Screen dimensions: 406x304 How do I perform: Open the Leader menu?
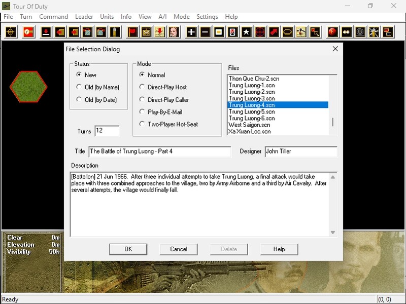84,17
